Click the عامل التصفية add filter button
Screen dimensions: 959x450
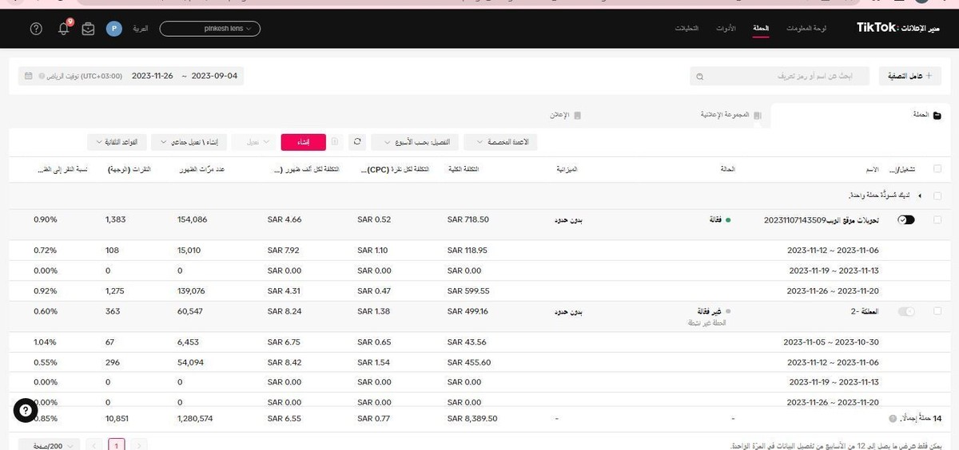910,77
